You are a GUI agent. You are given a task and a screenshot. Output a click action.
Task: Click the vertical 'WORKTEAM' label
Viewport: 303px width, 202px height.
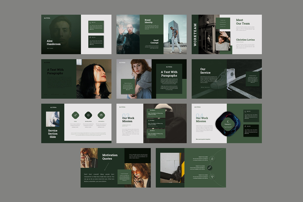pos(195,35)
